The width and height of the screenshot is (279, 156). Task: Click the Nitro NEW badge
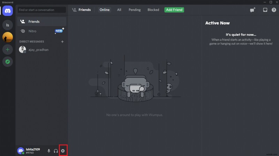tap(59, 31)
